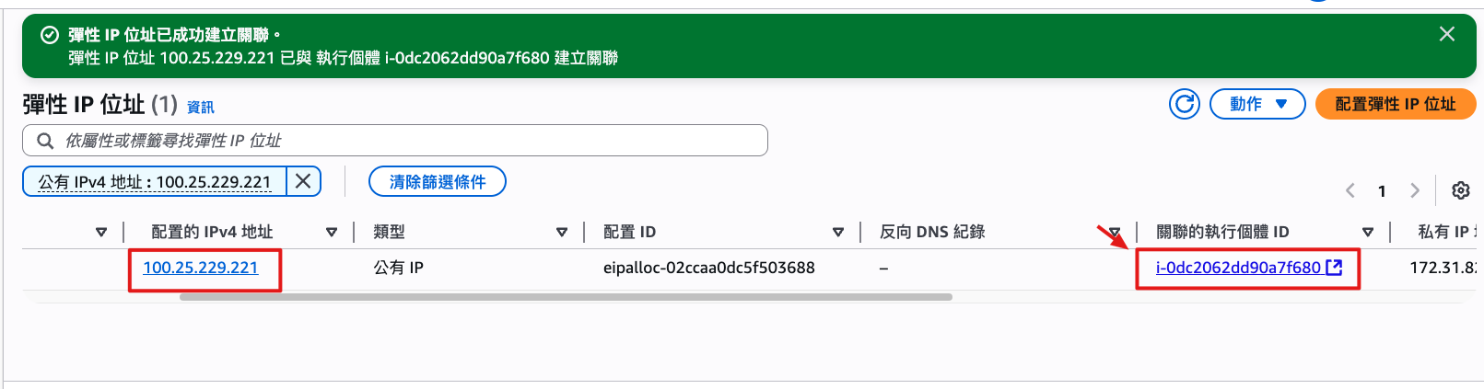Sort by 配置 ID column arrow
Screen dimensions: 1484x389
click(838, 233)
